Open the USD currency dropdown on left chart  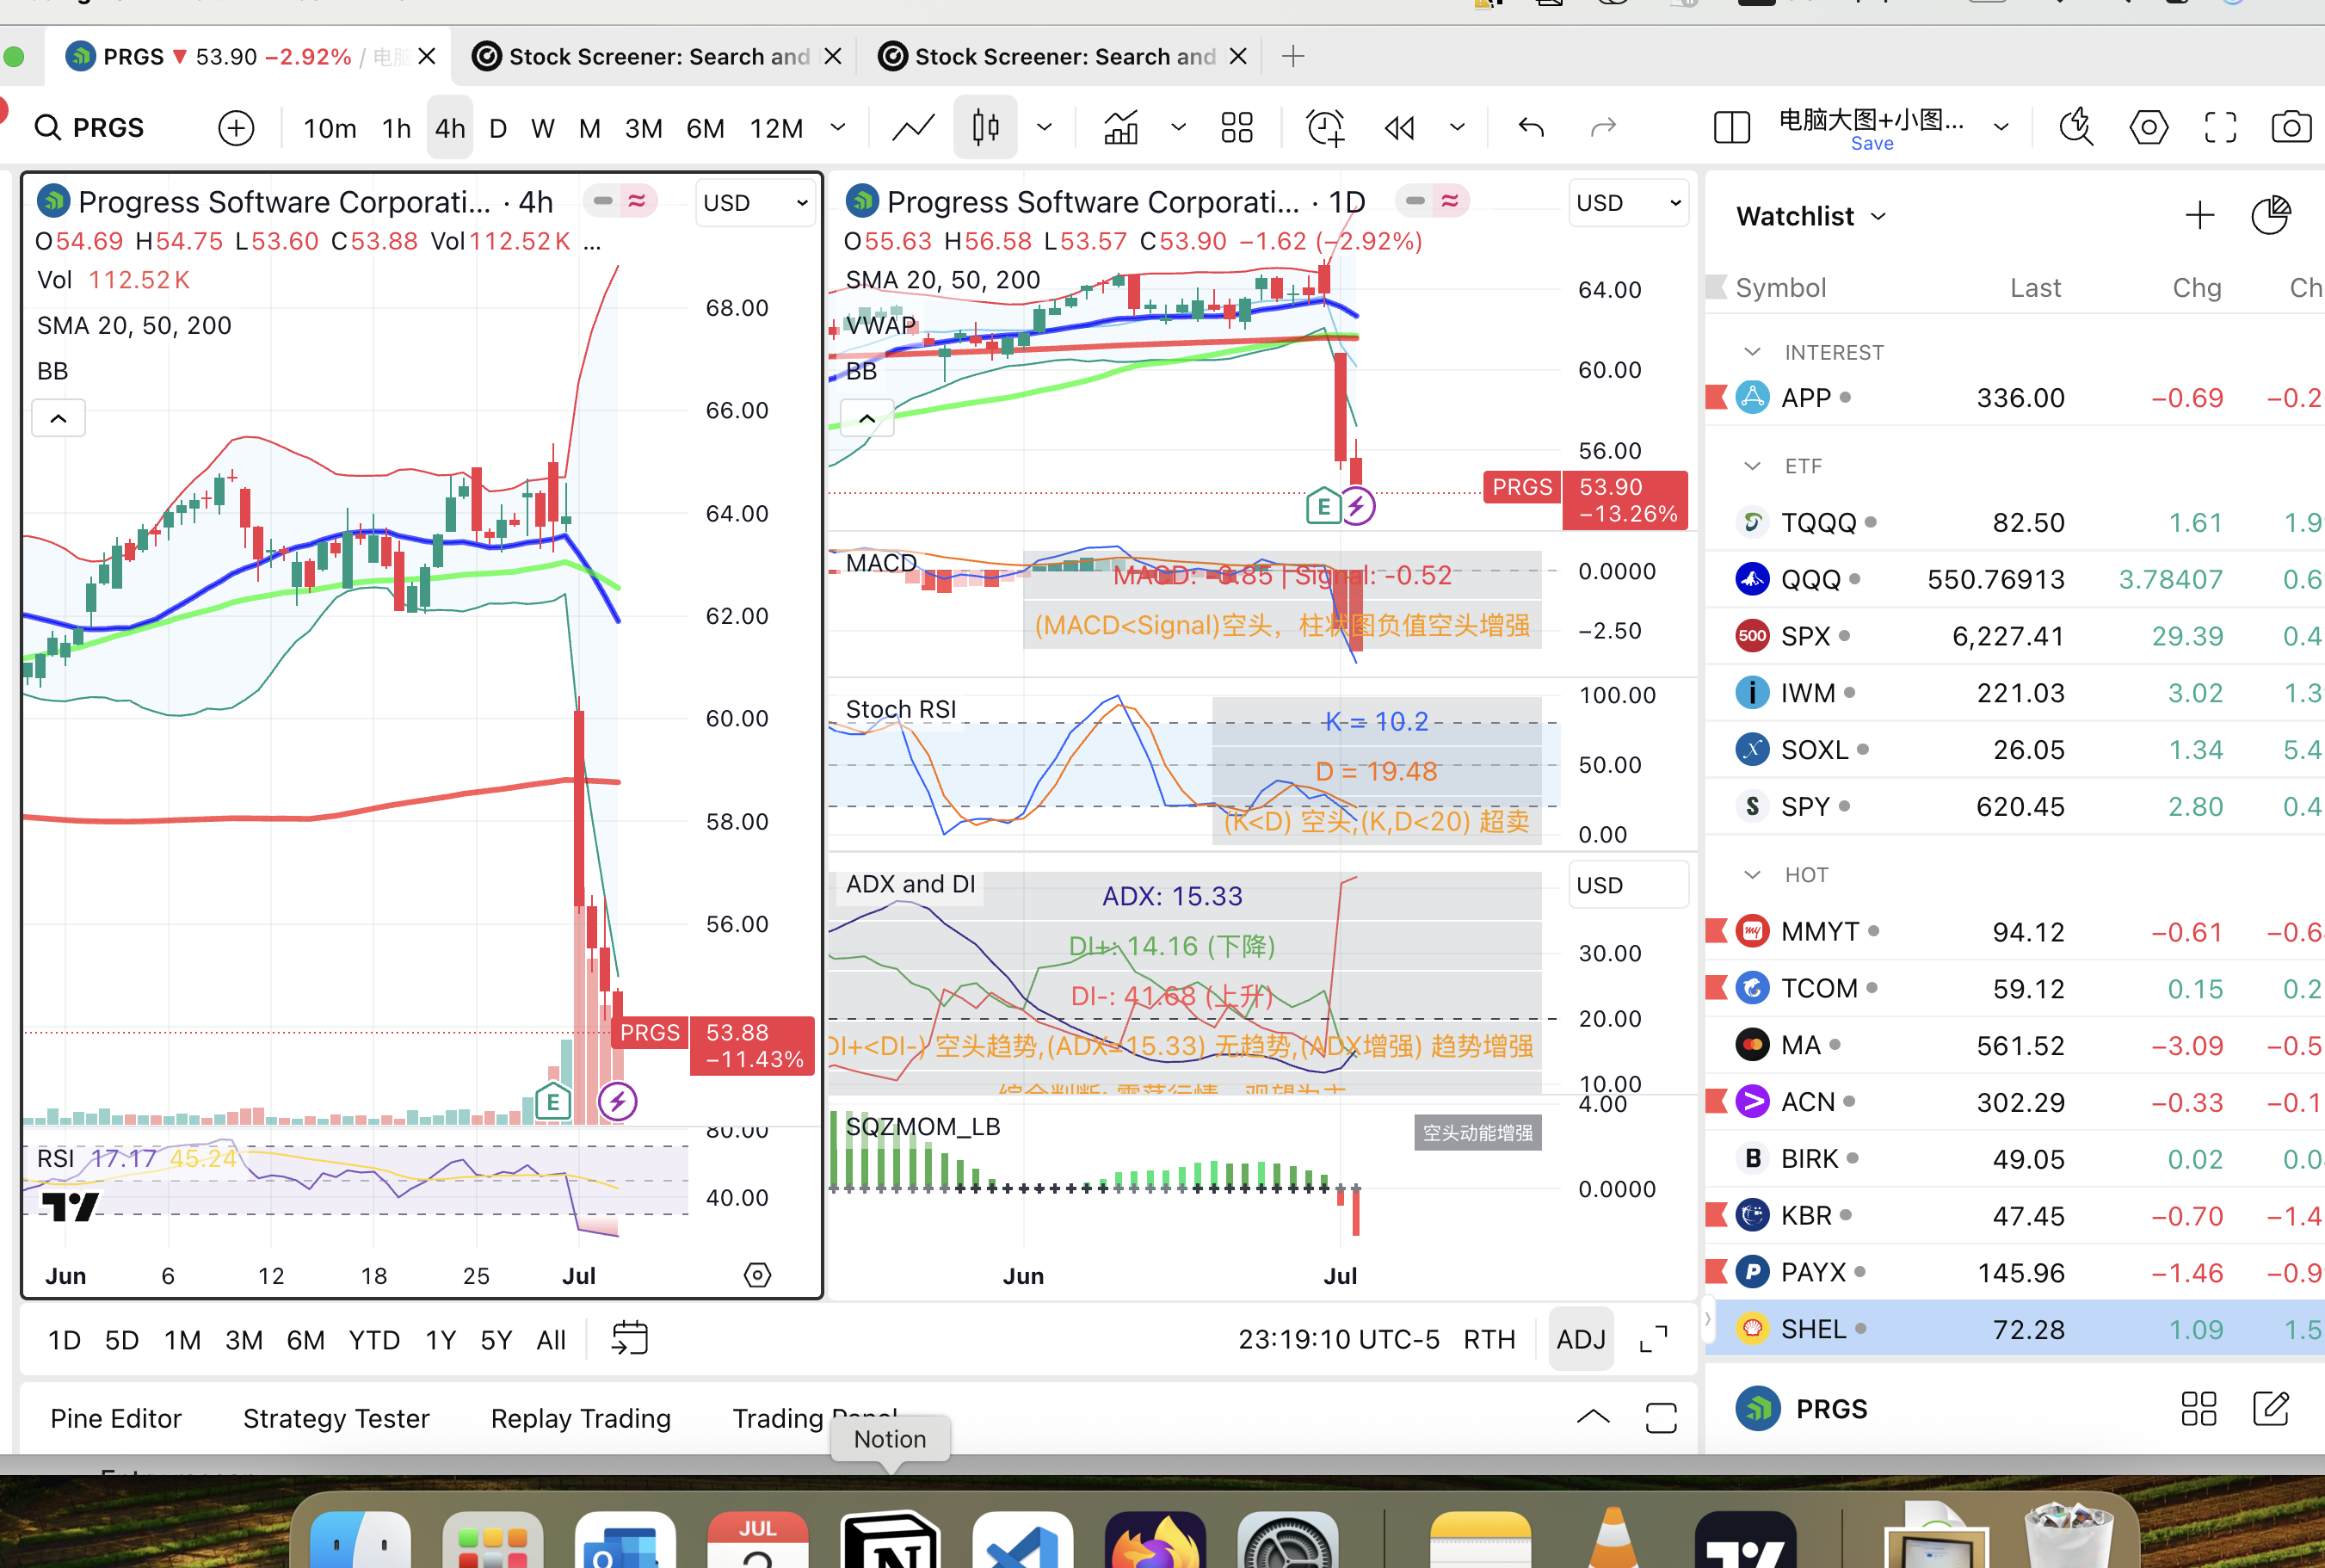[x=755, y=202]
